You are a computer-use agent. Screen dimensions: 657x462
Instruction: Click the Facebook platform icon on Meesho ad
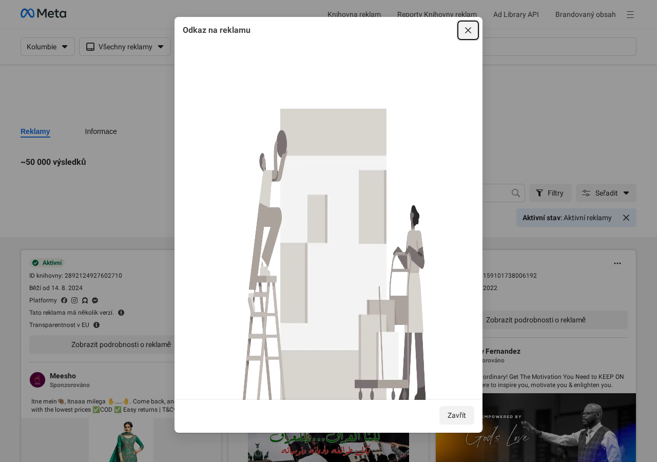click(64, 300)
